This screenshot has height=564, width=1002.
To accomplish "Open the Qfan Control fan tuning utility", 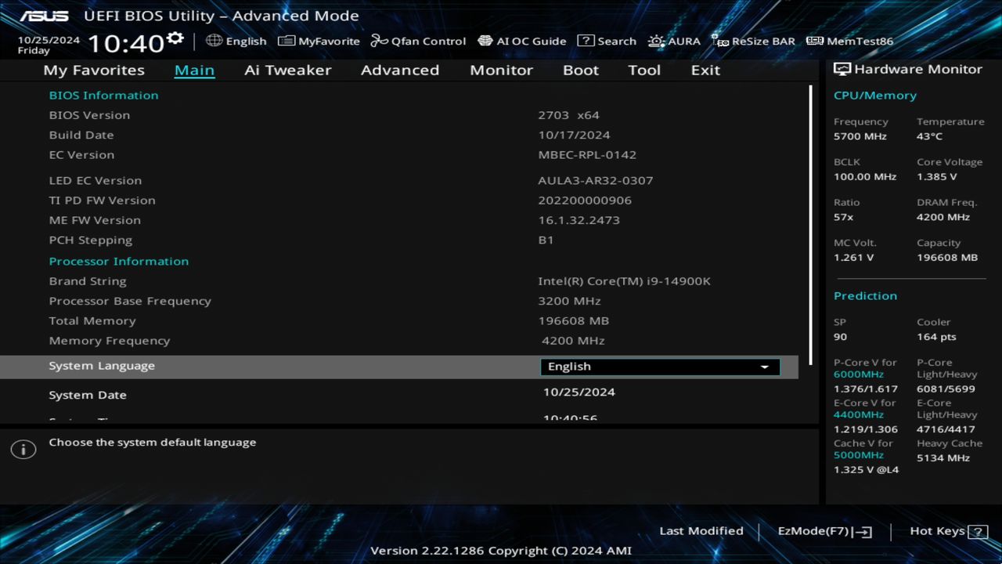I will point(418,41).
